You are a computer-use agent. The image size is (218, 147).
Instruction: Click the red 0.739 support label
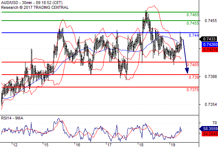click(x=194, y=77)
